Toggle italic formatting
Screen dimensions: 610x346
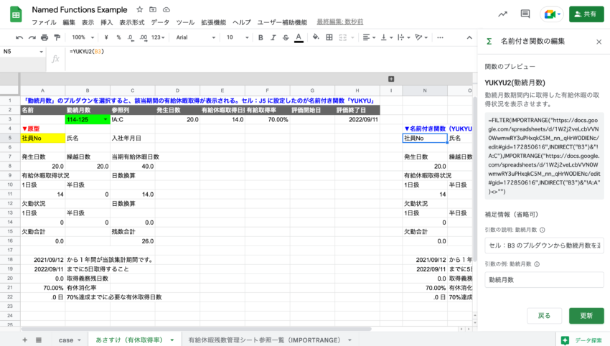(273, 37)
